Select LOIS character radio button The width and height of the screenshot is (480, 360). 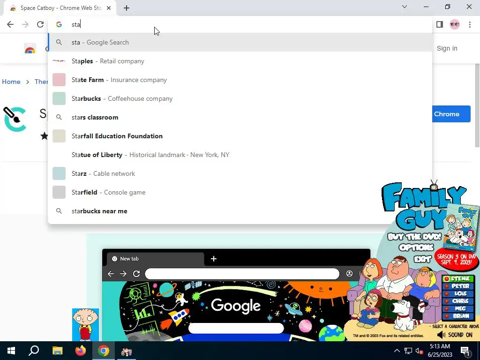point(447,293)
